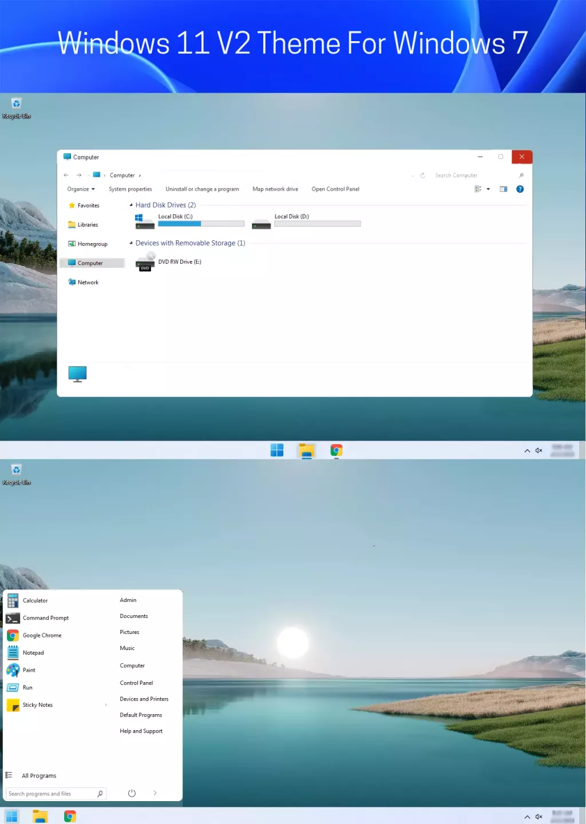Click the Back arrow in Computer window
The width and height of the screenshot is (586, 824).
(66, 175)
